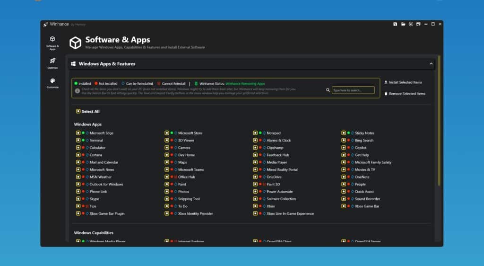Click the magnifier icon beside the search box
The image size is (484, 266).
(x=328, y=90)
